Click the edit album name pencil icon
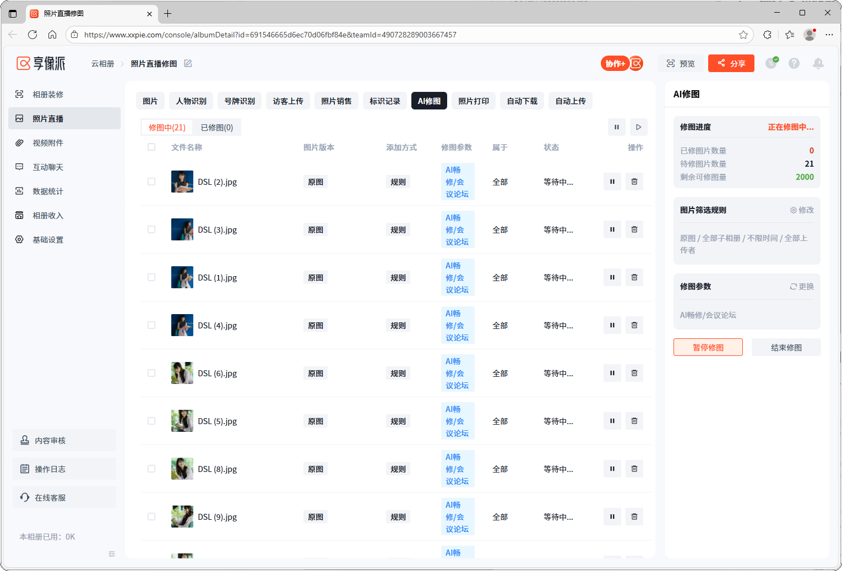The width and height of the screenshot is (842, 571). click(188, 64)
